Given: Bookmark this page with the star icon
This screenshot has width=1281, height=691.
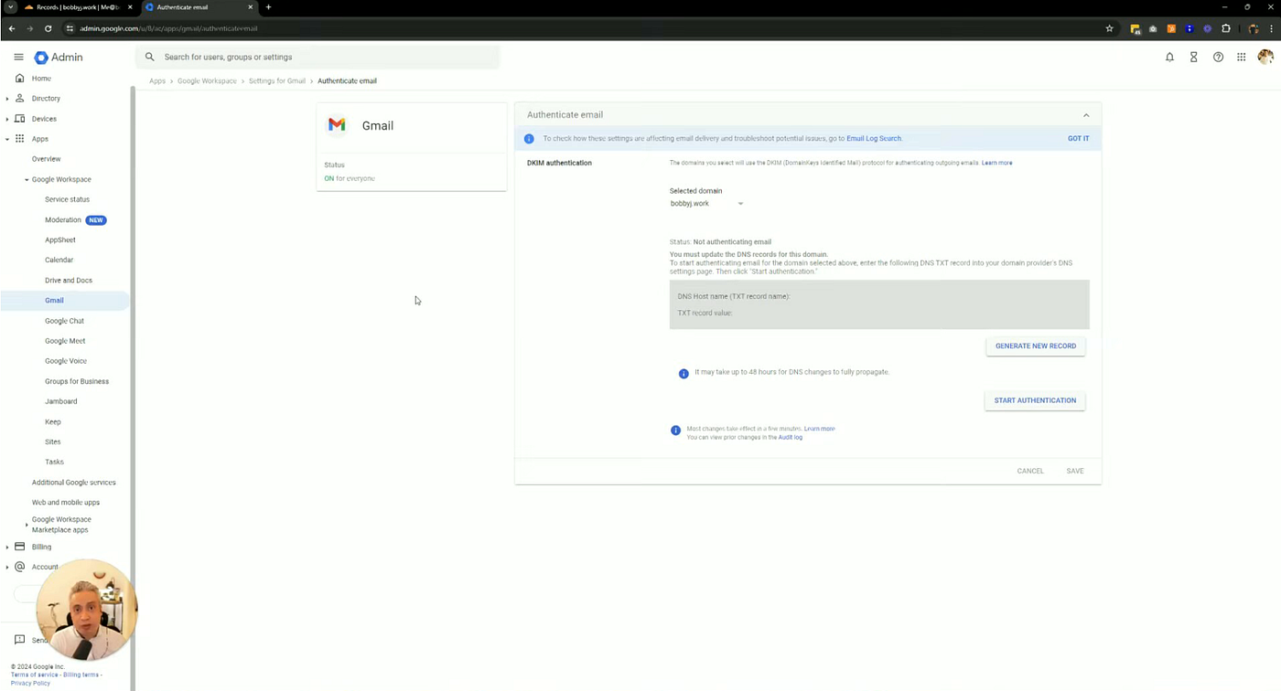Looking at the screenshot, I should [x=1109, y=28].
